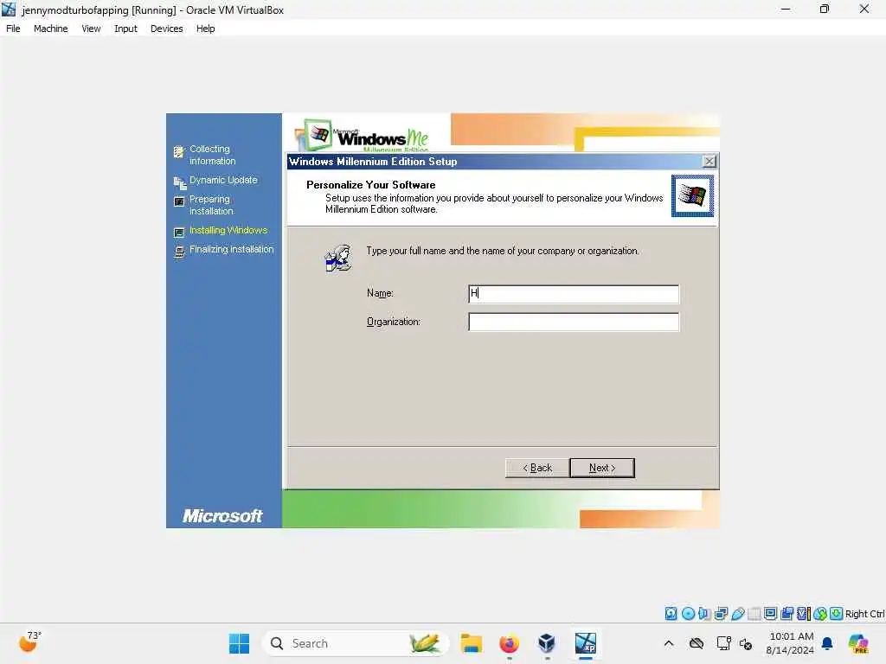Click the Collecting information step icon

(x=179, y=151)
